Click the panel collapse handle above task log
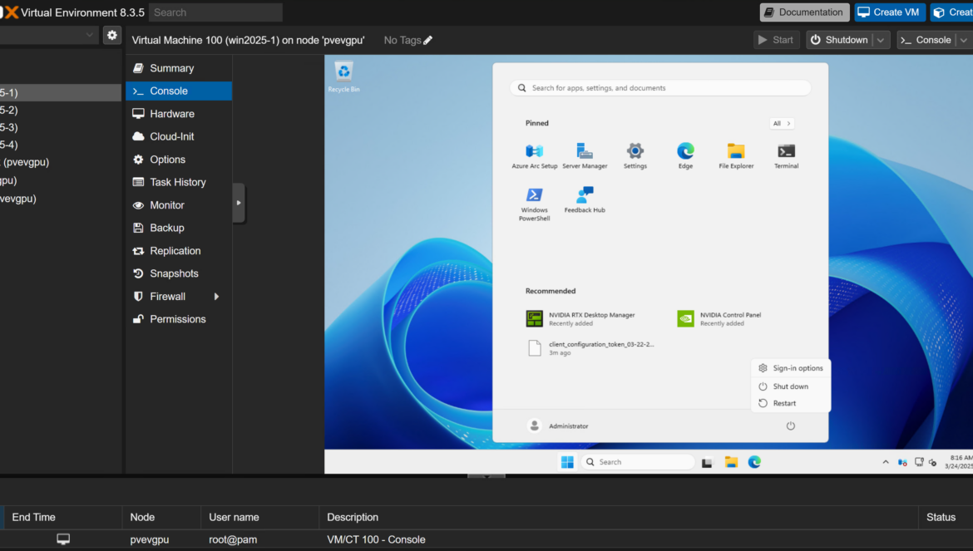Viewport: 973px width, 551px height. [486, 476]
